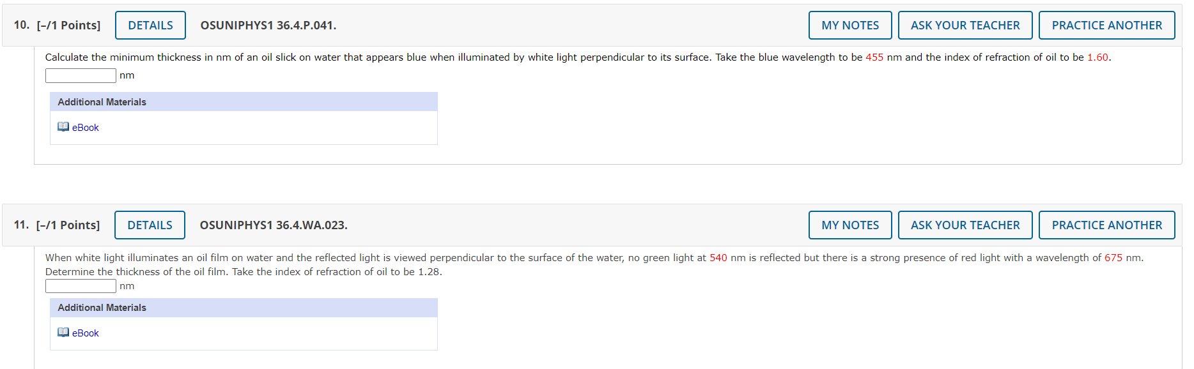Click ASK YOUR TEACHER on question 11
The image size is (1194, 369).
click(965, 225)
